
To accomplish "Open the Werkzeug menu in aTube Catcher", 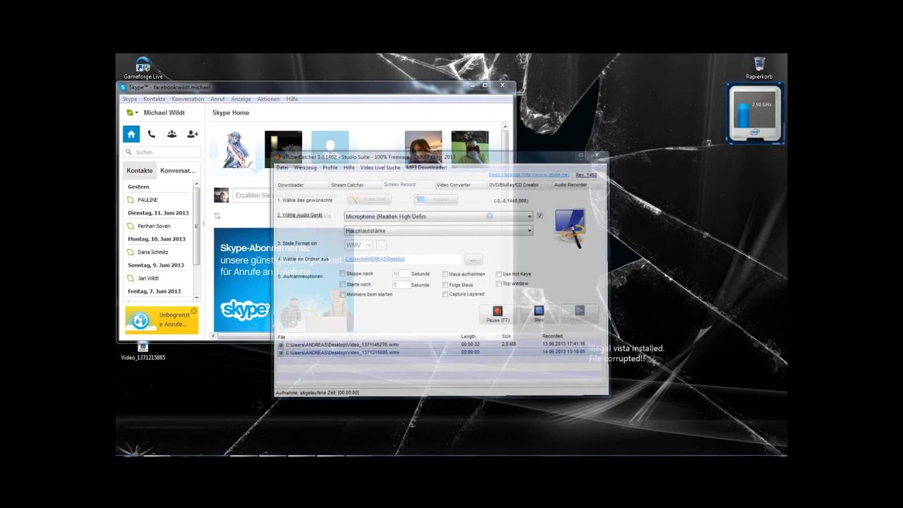I will 305,167.
